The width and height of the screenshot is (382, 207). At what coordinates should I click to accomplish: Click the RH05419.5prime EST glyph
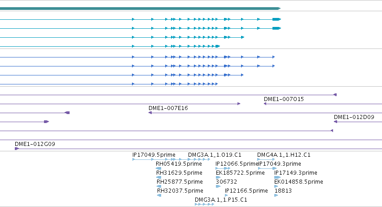[x=158, y=168]
